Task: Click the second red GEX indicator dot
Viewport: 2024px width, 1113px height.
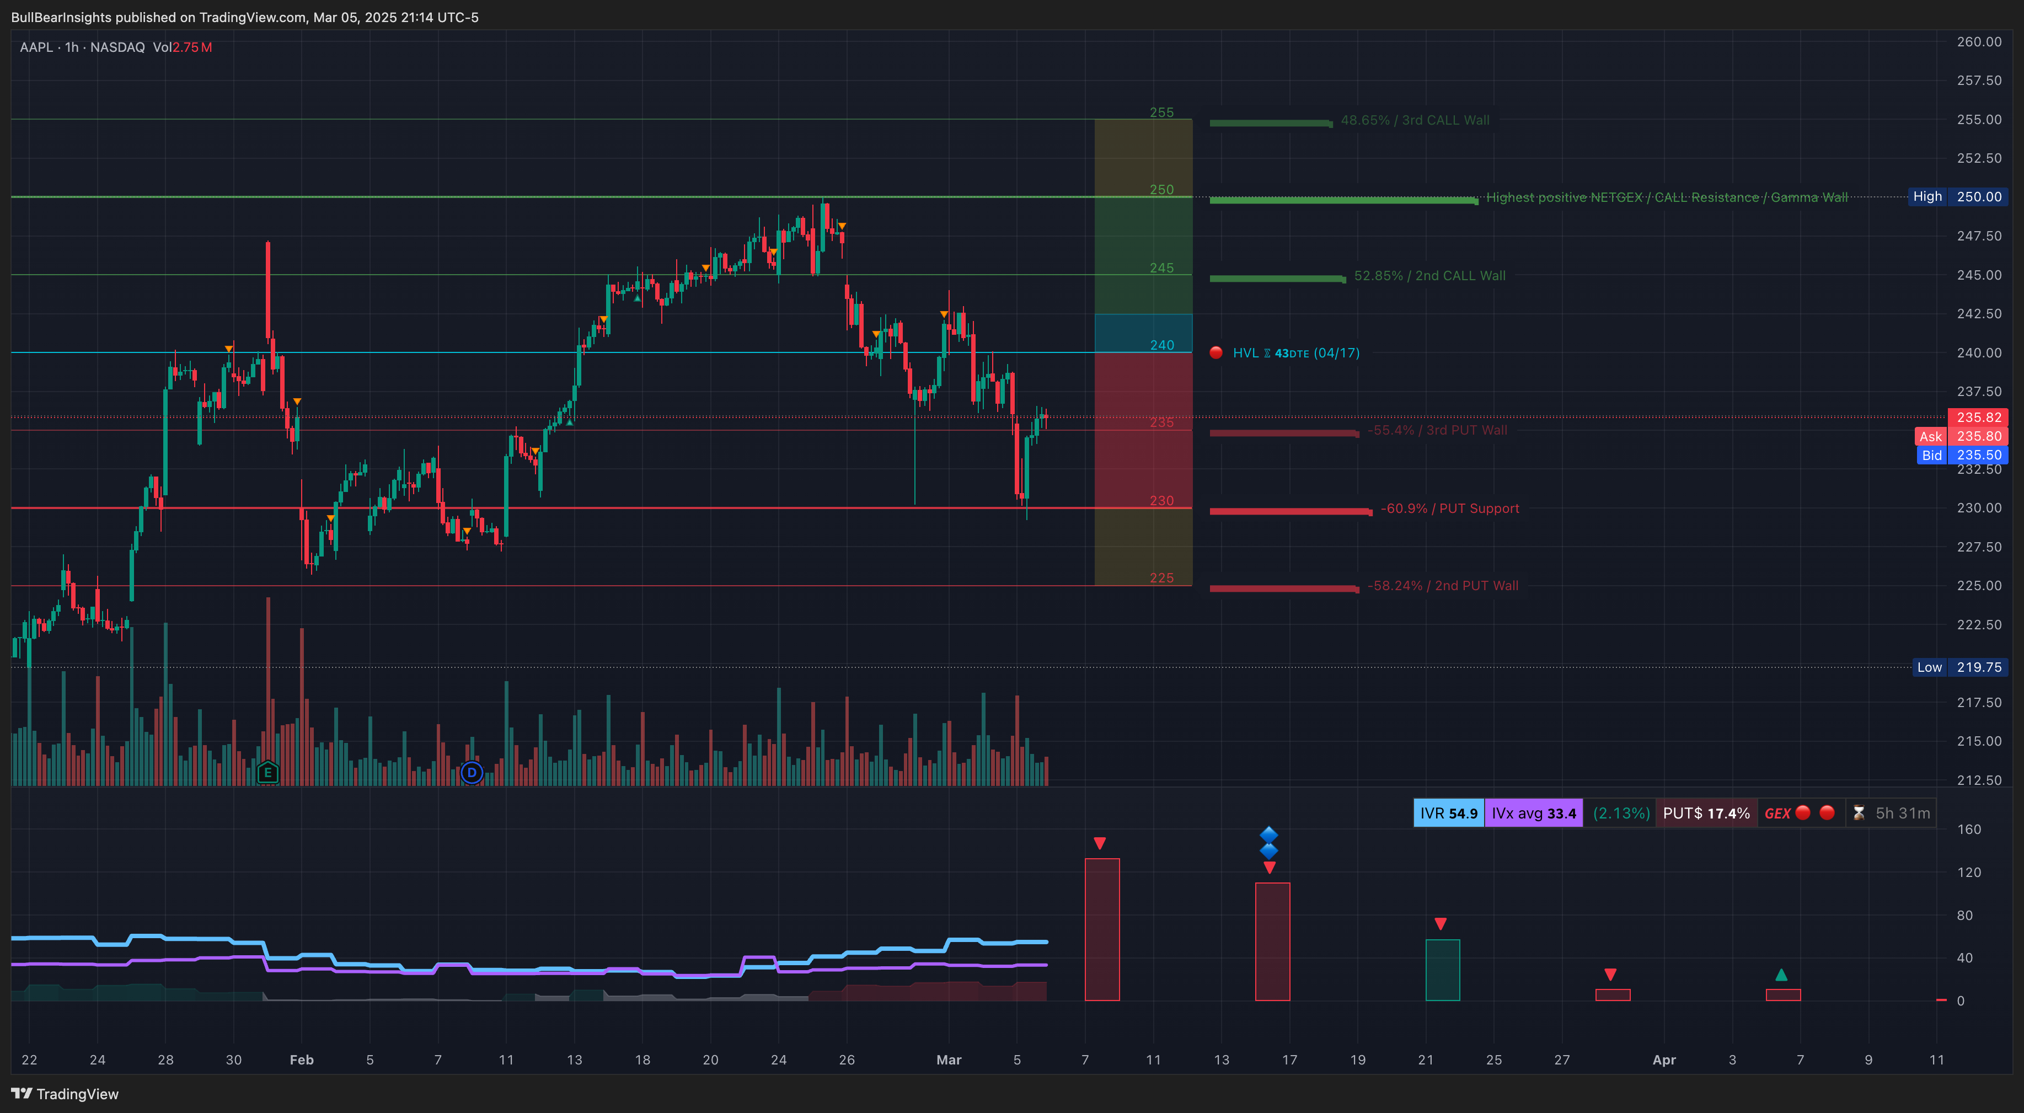Action: tap(1828, 813)
